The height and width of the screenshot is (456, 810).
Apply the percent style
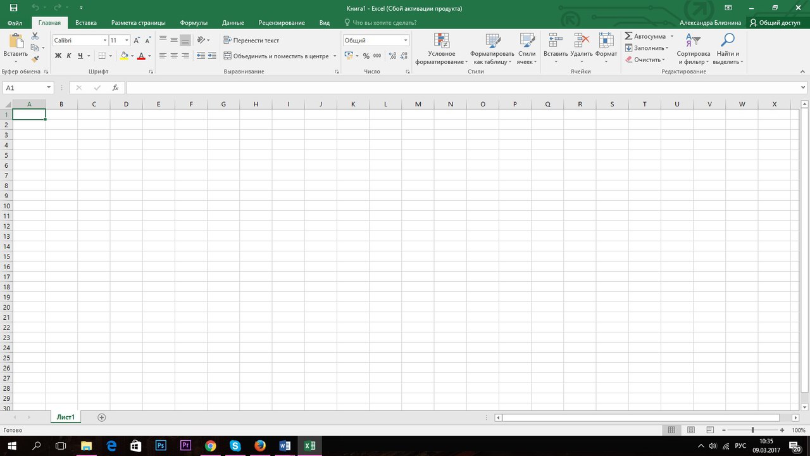tap(366, 56)
